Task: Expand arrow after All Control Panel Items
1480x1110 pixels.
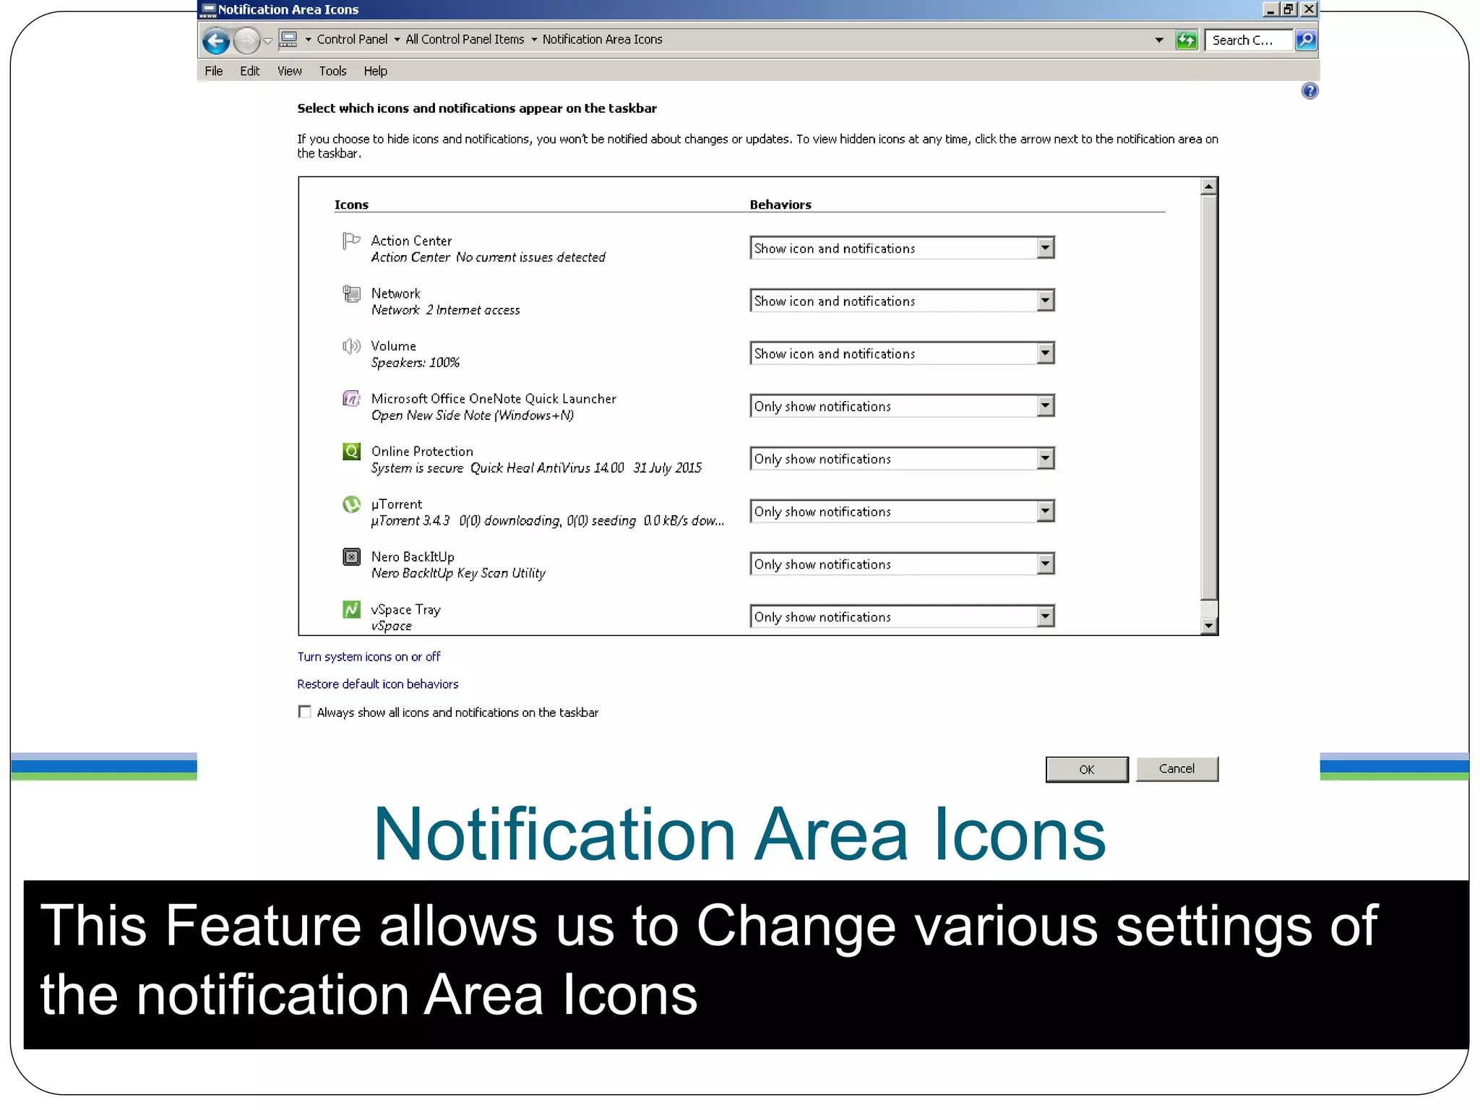Action: (x=534, y=40)
